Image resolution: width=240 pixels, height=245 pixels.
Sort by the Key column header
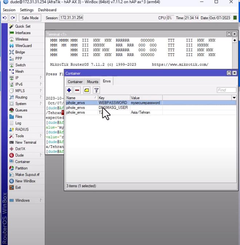tap(114, 98)
